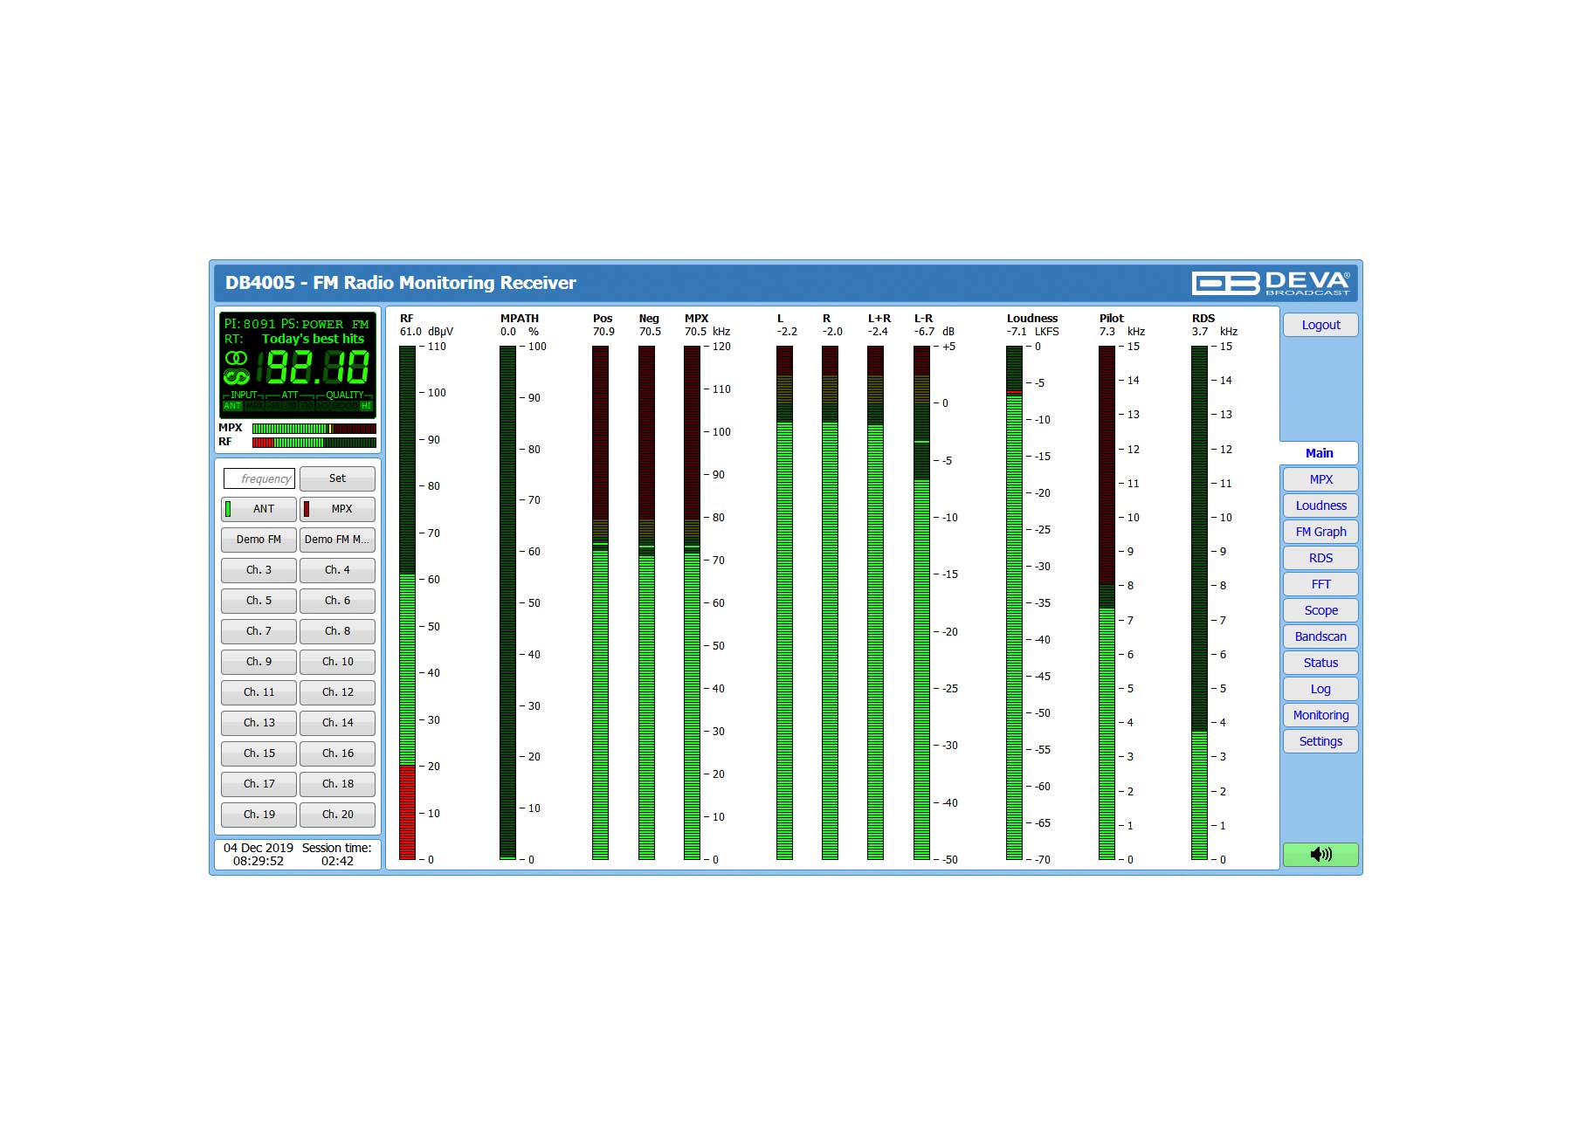1572x1135 pixels.
Task: Click the L-R meter bar
Action: (921, 602)
